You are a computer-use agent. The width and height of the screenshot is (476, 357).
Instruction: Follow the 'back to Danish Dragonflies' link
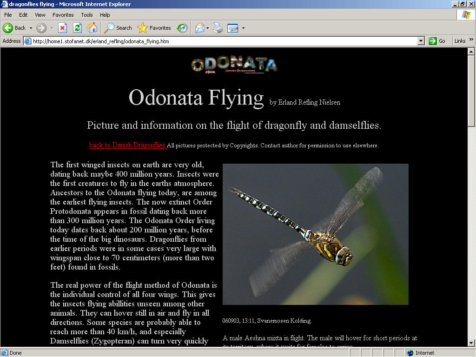coord(127,145)
